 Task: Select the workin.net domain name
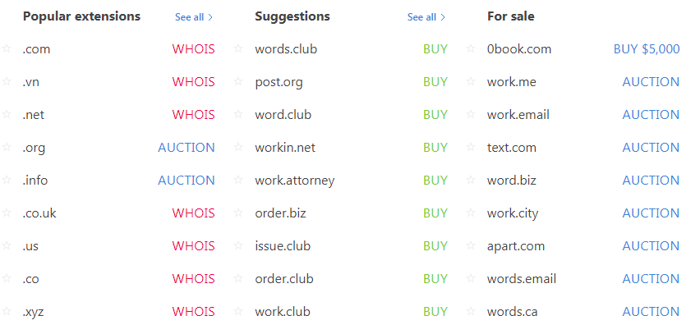(285, 148)
